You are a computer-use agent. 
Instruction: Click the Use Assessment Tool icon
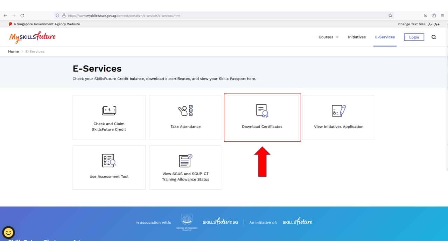tap(109, 160)
